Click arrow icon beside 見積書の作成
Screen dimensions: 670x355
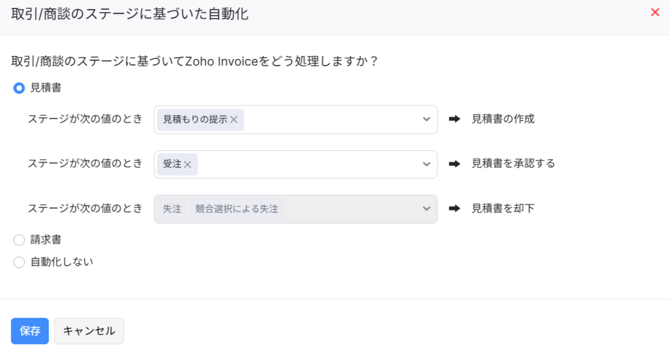(x=455, y=119)
